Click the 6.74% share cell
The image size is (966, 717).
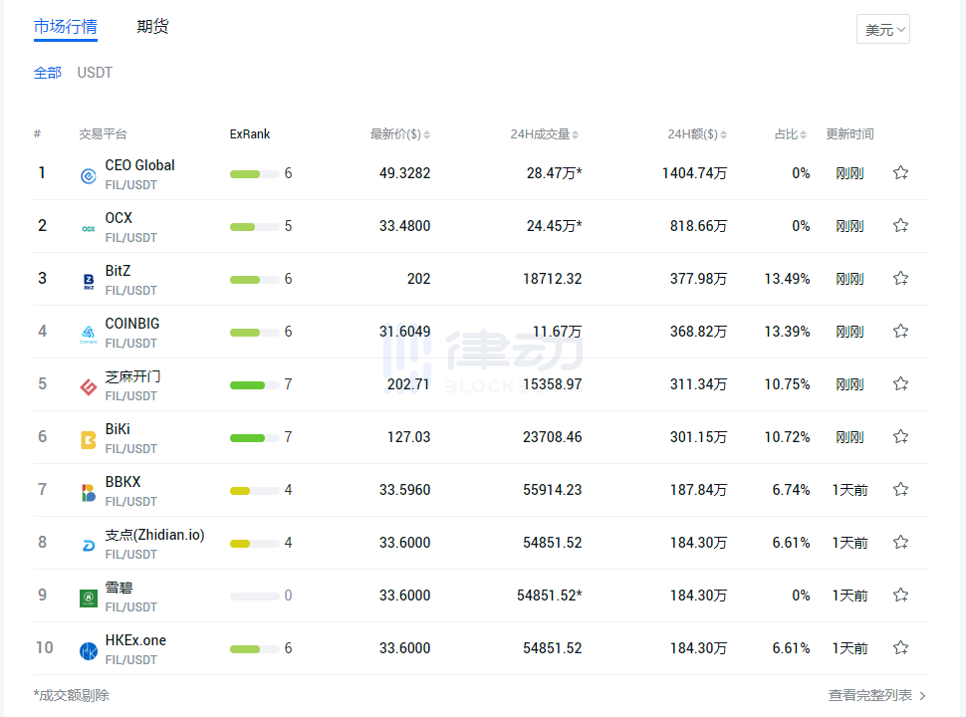pos(791,490)
